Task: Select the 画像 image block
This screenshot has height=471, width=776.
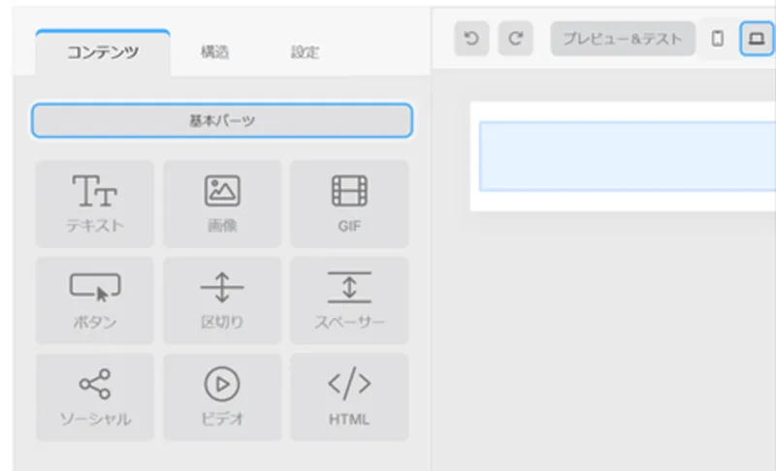Action: point(222,204)
